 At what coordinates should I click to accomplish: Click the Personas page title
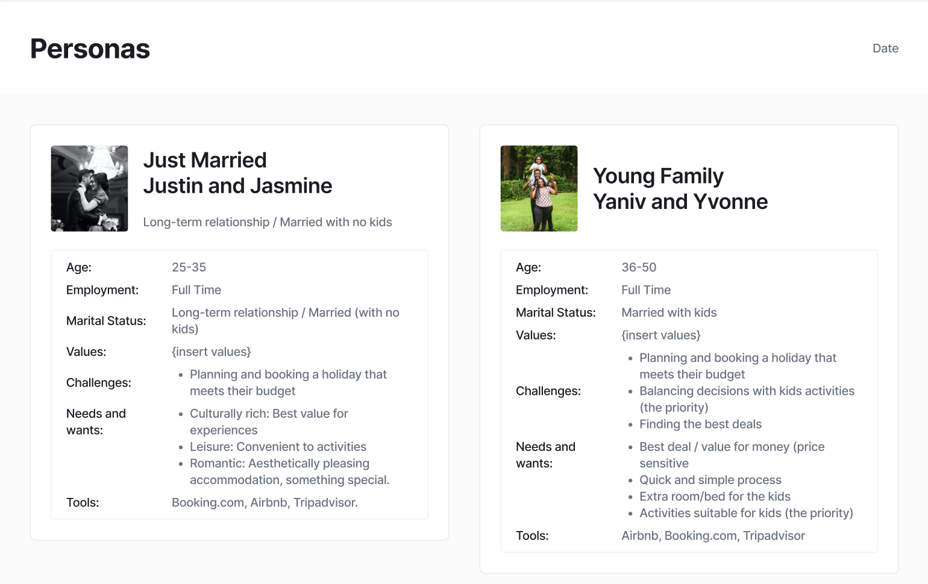coord(90,49)
